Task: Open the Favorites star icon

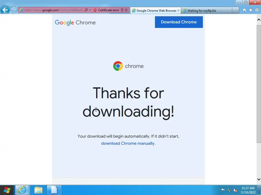Action: tap(251, 10)
